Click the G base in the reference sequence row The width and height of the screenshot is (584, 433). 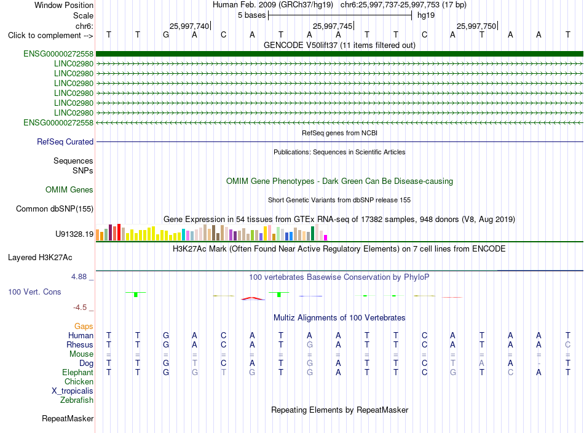[166, 34]
